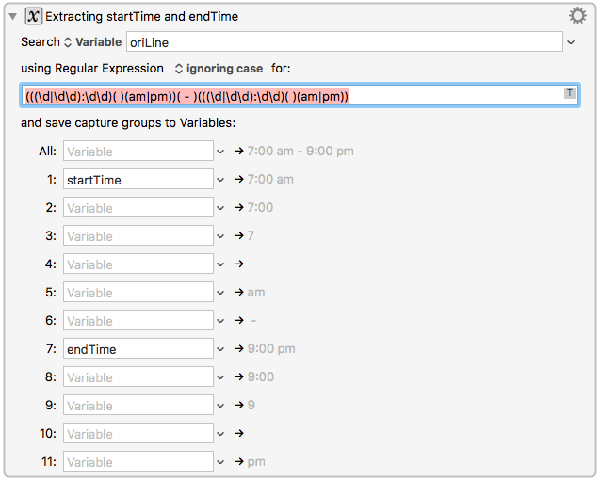Click capture group 2 variable field

[x=138, y=208]
